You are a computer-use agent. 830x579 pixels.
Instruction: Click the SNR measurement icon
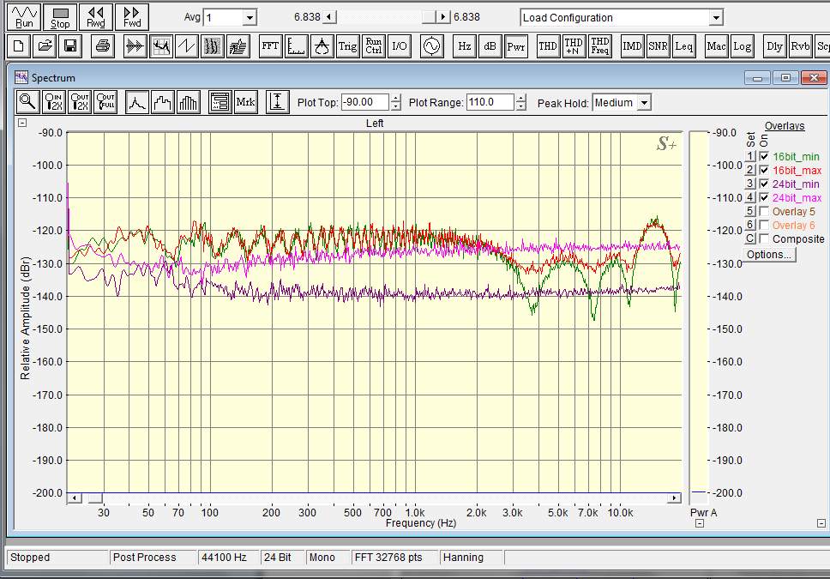[658, 46]
